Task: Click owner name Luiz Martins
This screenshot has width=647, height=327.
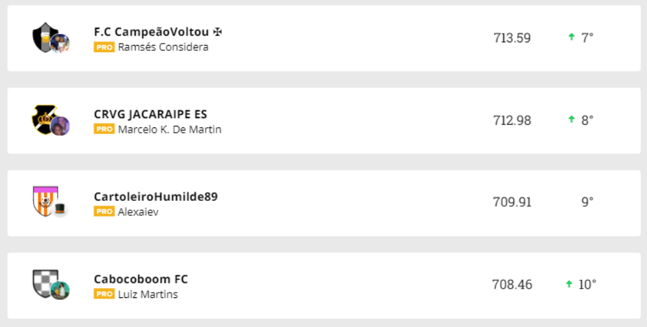Action: tap(148, 295)
